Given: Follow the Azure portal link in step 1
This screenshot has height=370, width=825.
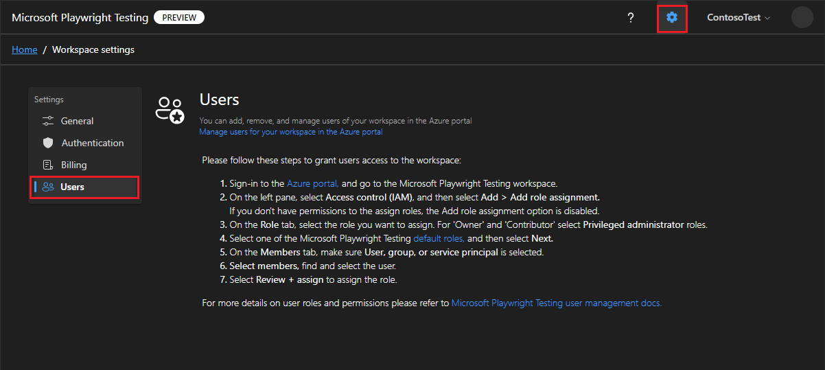Looking at the screenshot, I should pyautogui.click(x=312, y=183).
